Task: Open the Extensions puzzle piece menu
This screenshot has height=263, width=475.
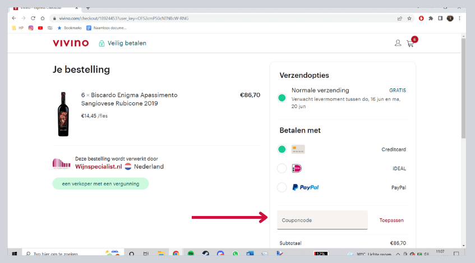Action: tap(431, 18)
